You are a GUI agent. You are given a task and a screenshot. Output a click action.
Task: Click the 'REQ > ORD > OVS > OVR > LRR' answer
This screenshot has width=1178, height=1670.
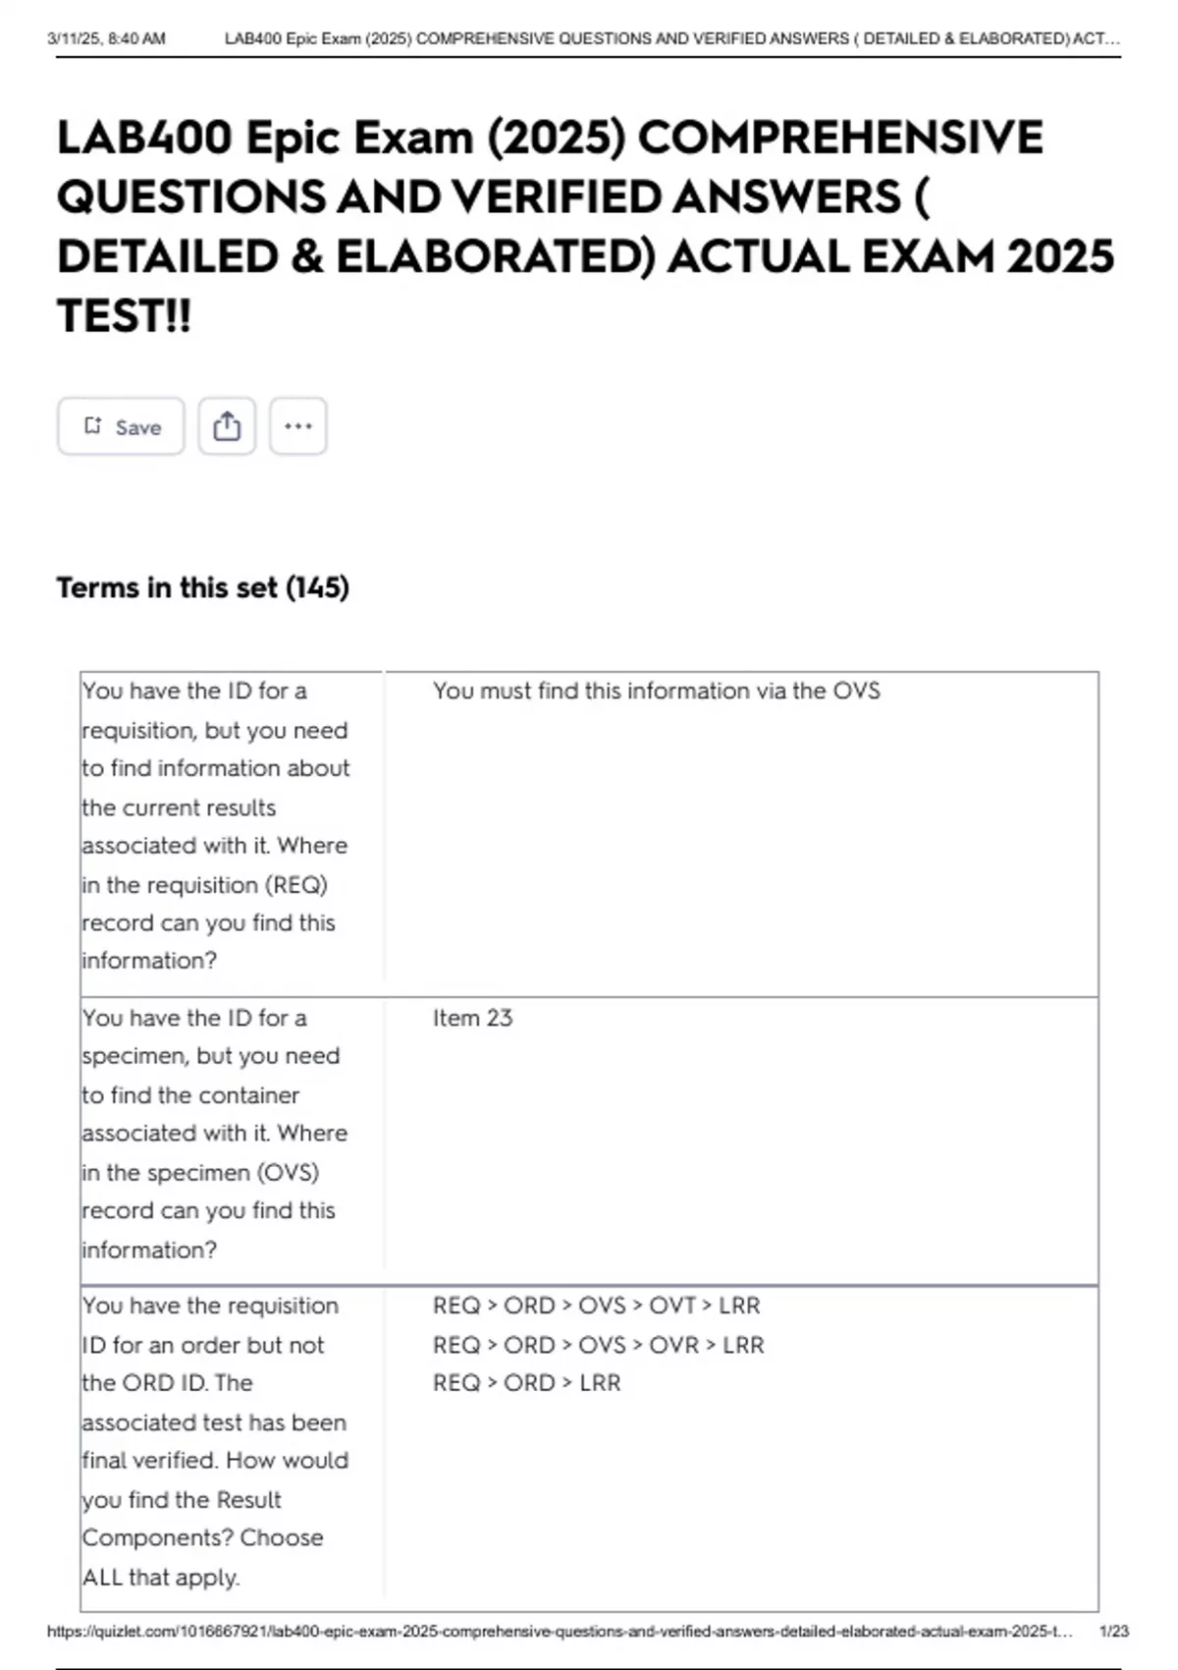(x=598, y=1345)
